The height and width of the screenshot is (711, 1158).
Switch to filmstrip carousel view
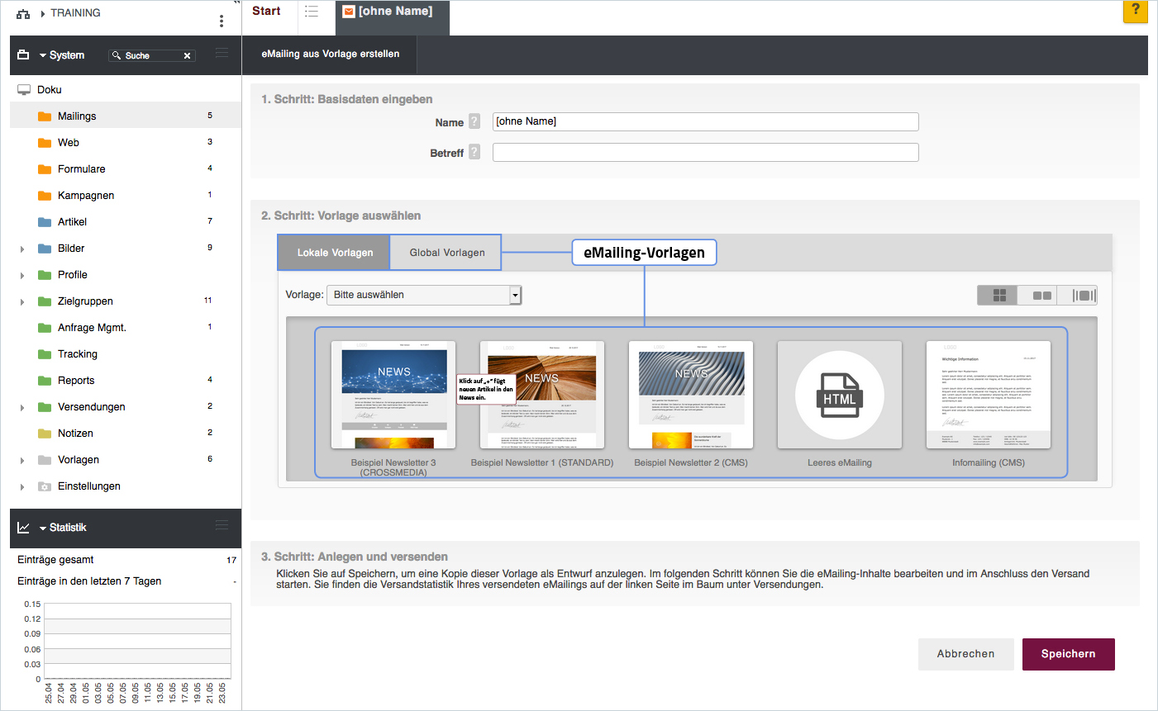(1083, 296)
